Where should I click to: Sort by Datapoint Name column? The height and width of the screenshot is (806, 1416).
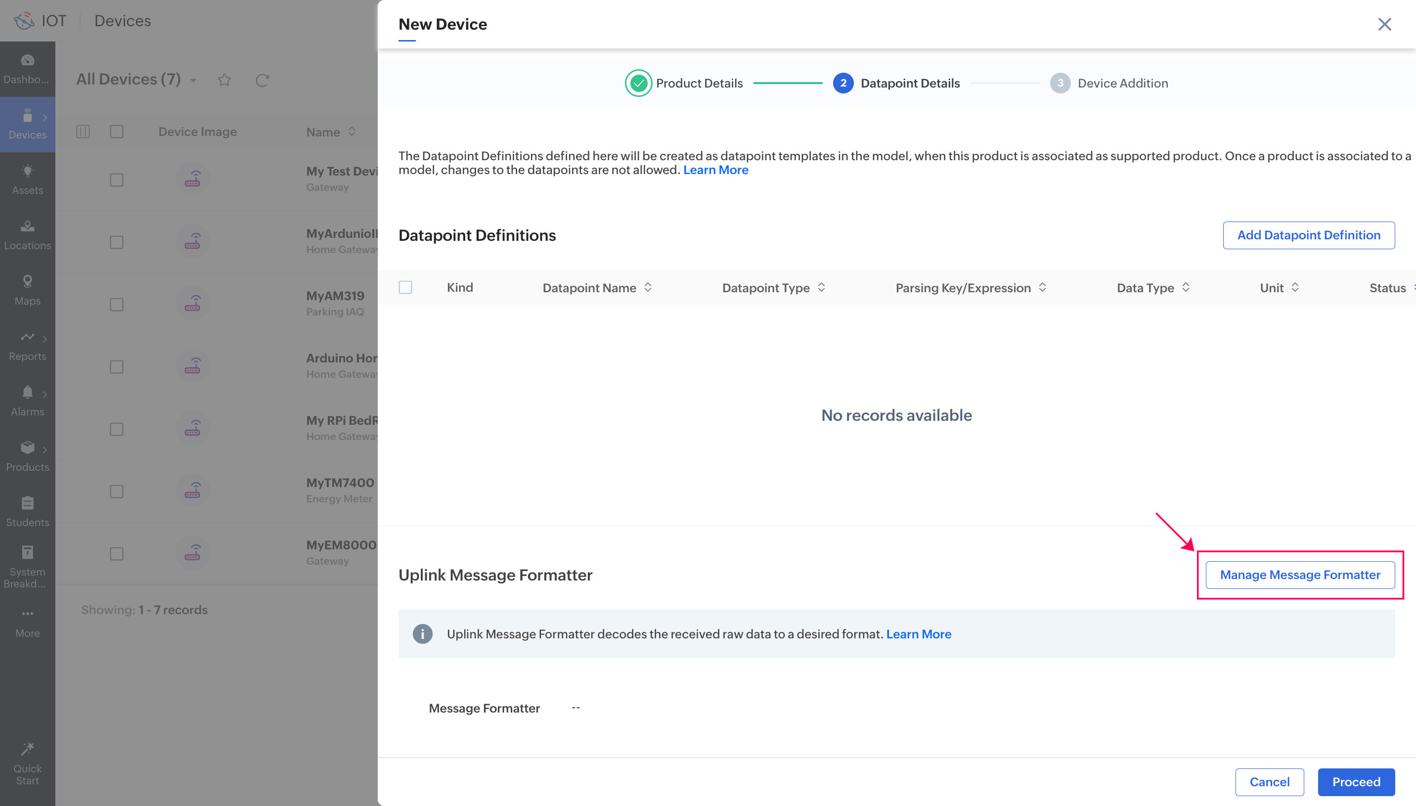pyautogui.click(x=647, y=287)
